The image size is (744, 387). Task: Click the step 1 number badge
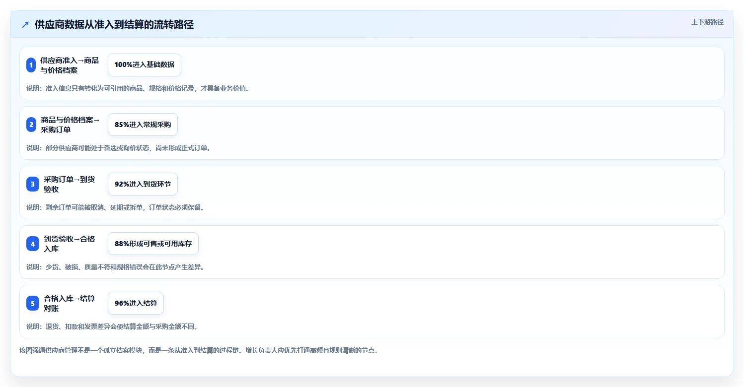pyautogui.click(x=31, y=65)
